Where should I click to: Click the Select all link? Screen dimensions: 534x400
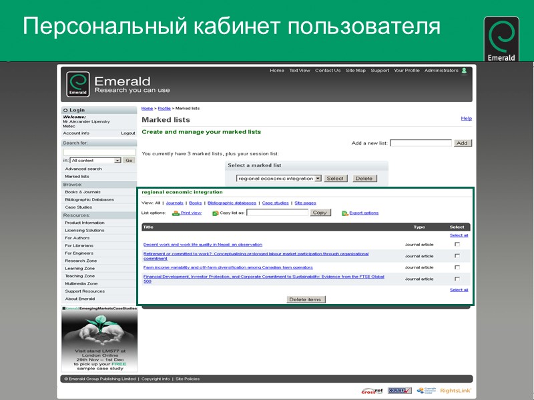pos(459,235)
